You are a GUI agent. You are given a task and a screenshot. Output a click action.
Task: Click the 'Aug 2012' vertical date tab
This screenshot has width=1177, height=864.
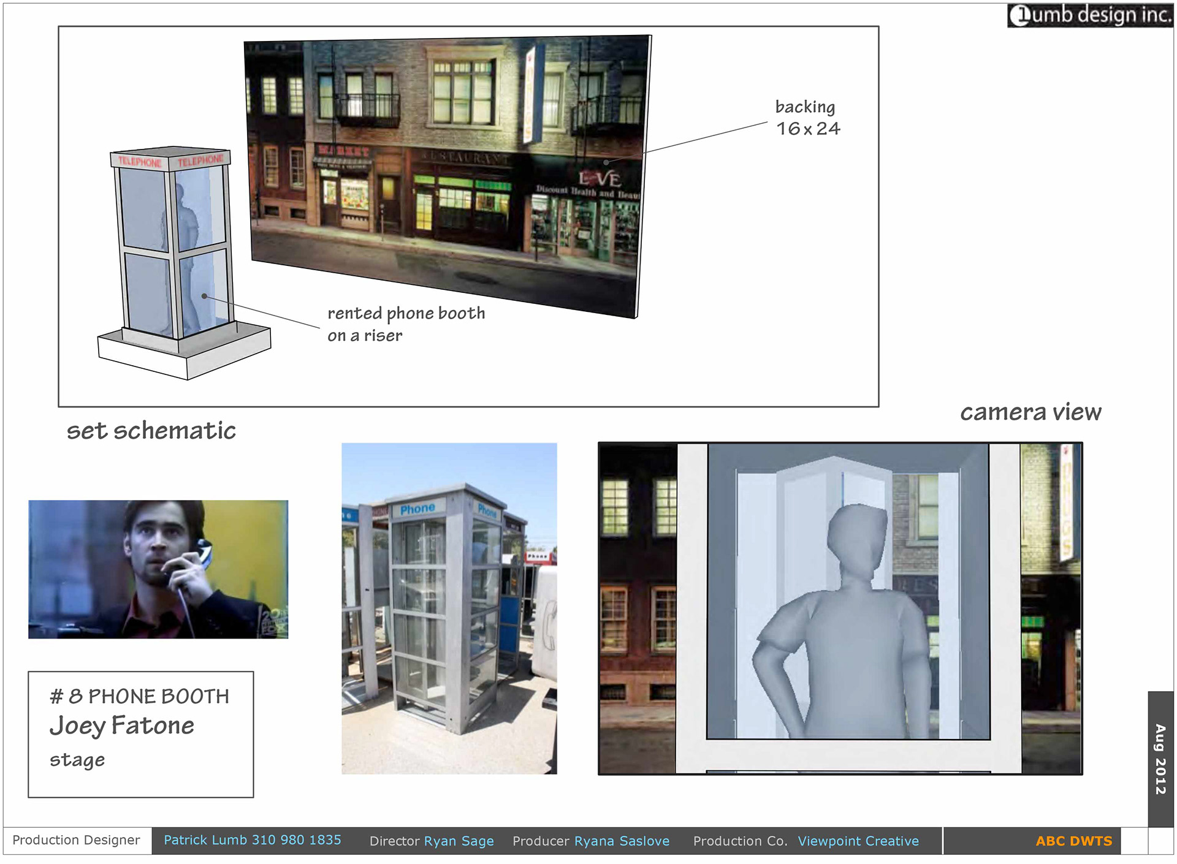point(1160,759)
